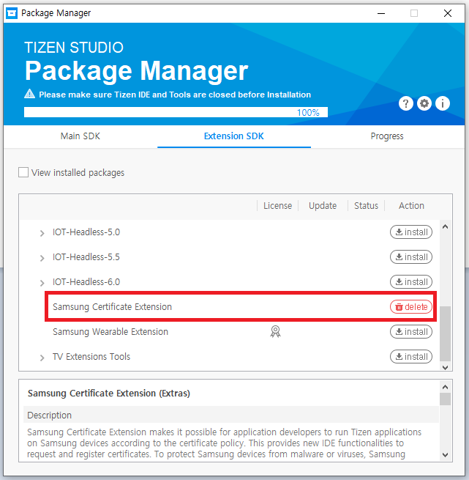Expand the IOT-Headless-5.5 row
This screenshot has width=469, height=480.
42,258
